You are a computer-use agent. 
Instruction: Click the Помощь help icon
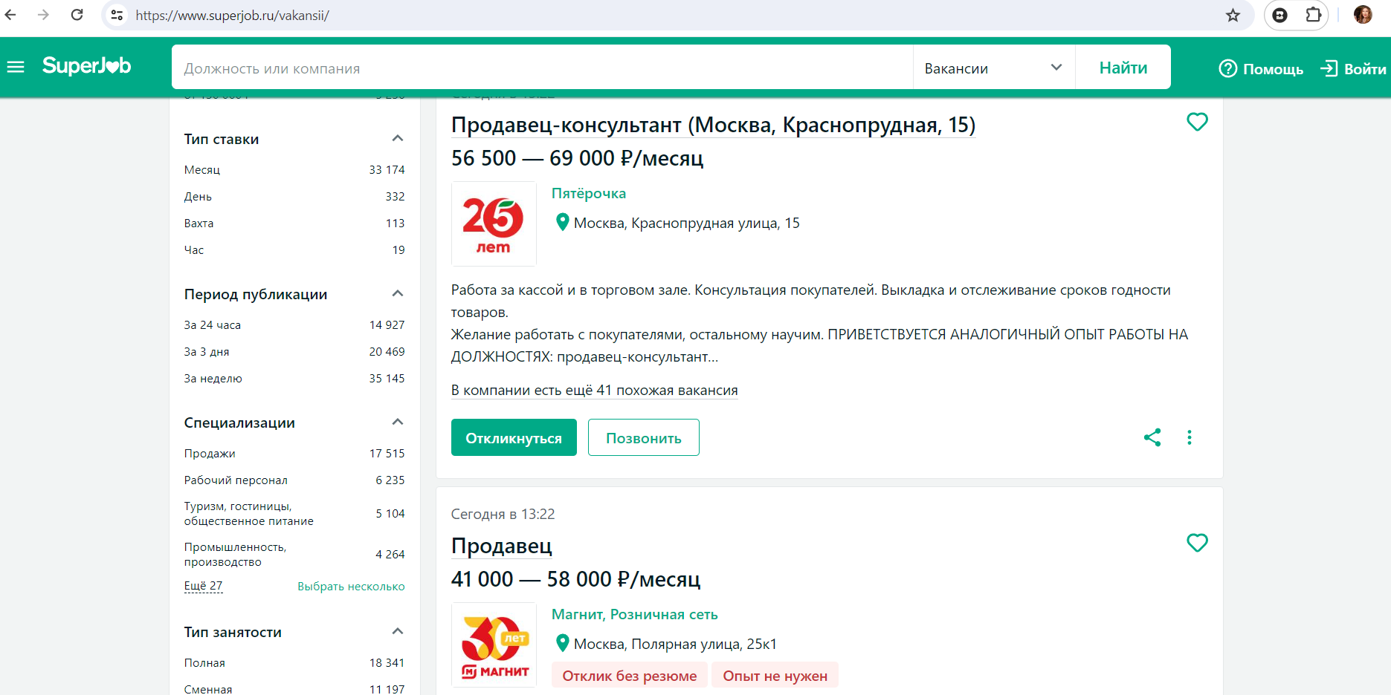tap(1227, 68)
